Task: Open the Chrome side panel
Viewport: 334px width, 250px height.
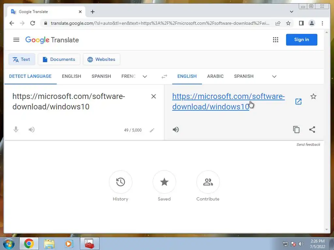Action: pos(301,23)
